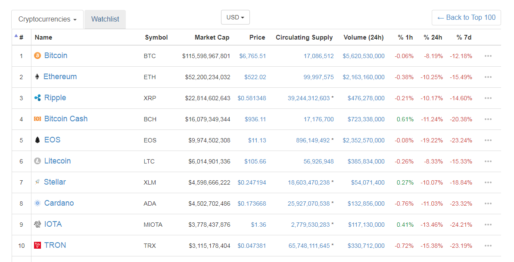Sort by the Volume (24h) column header
This screenshot has height=262, width=514.
(x=363, y=37)
